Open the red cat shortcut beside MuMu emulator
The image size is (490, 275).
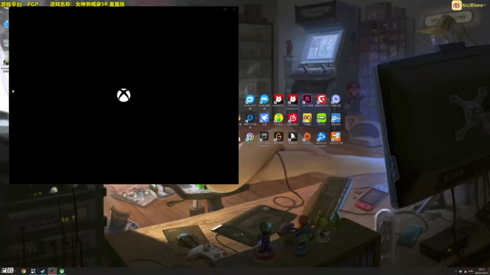coord(279,99)
